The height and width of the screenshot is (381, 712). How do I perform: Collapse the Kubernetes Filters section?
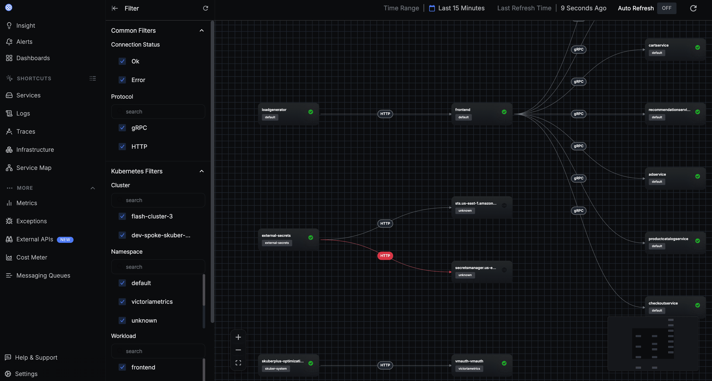coord(201,171)
